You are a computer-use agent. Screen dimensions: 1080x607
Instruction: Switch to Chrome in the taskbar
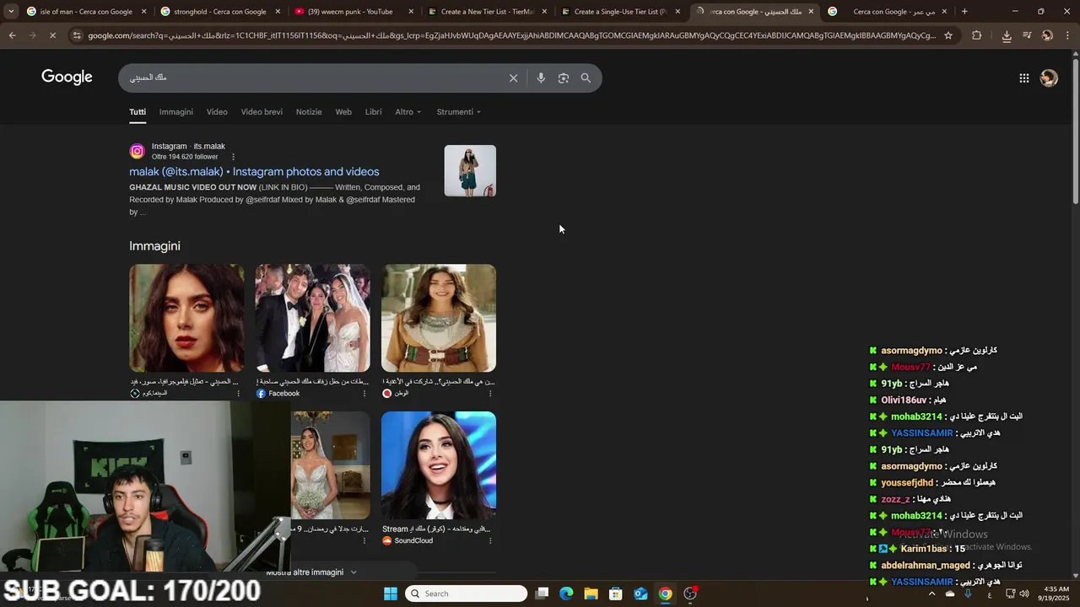click(665, 594)
